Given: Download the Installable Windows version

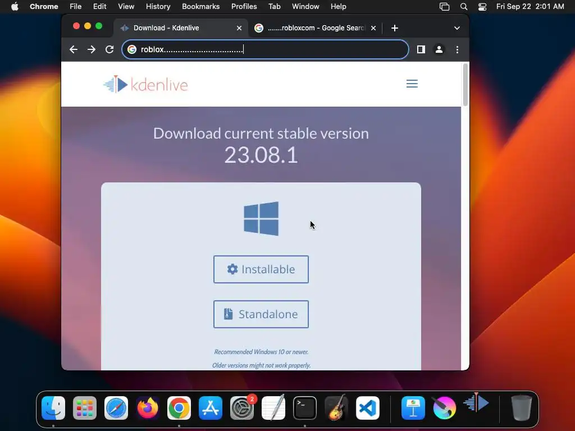Looking at the screenshot, I should click(261, 269).
